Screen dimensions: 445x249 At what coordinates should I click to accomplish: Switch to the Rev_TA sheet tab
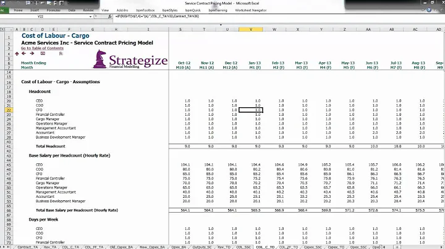coord(50,247)
